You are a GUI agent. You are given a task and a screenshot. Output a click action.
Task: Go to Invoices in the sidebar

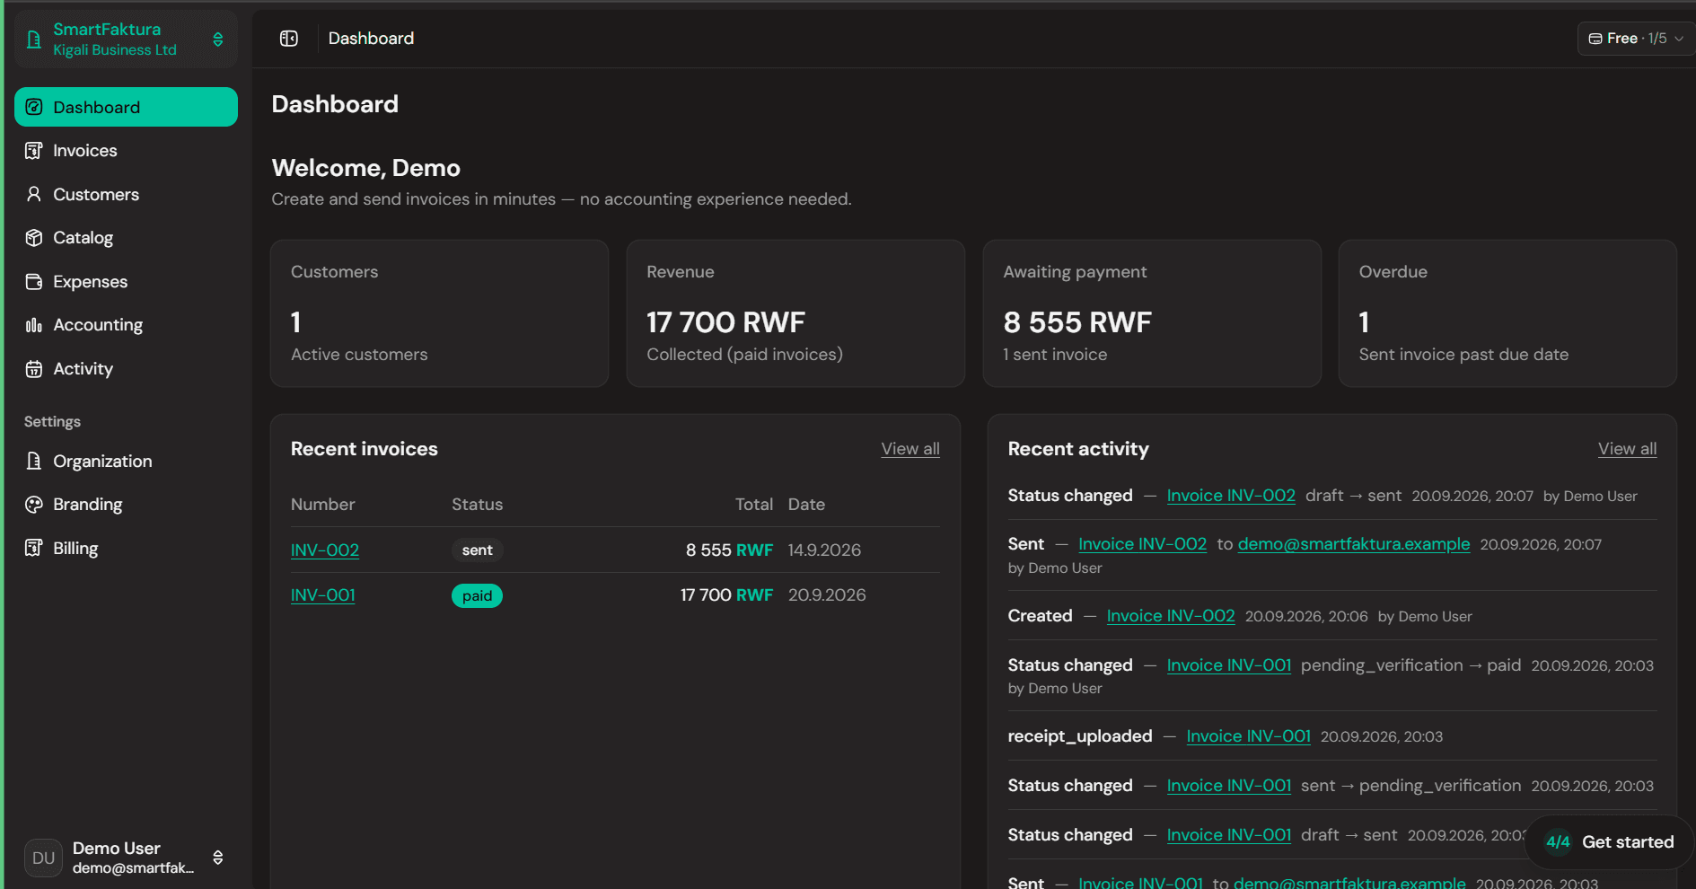[126, 151]
